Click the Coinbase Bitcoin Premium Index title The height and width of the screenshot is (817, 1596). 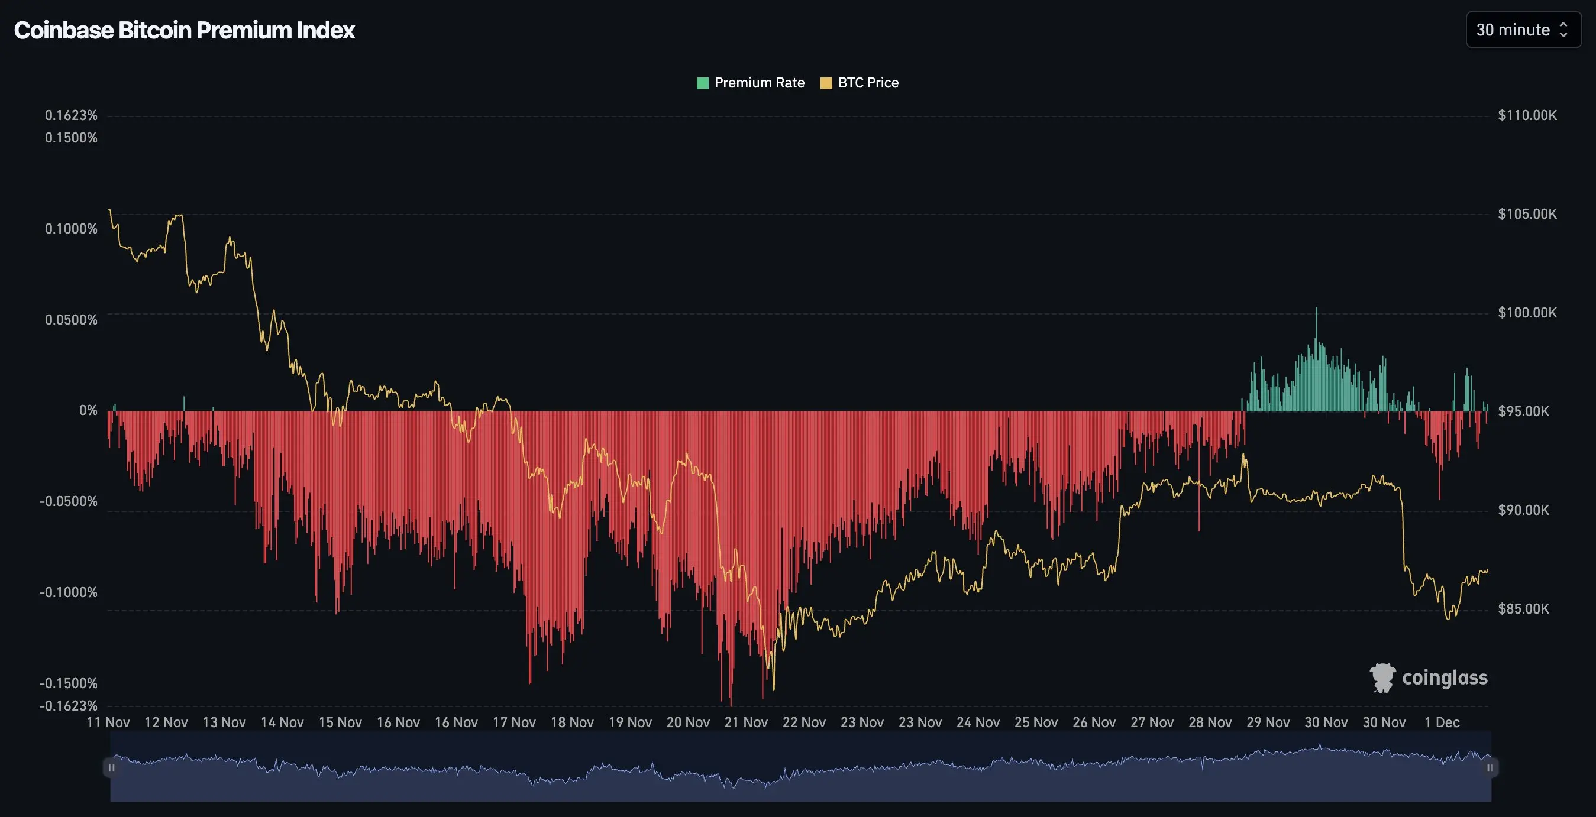184,30
